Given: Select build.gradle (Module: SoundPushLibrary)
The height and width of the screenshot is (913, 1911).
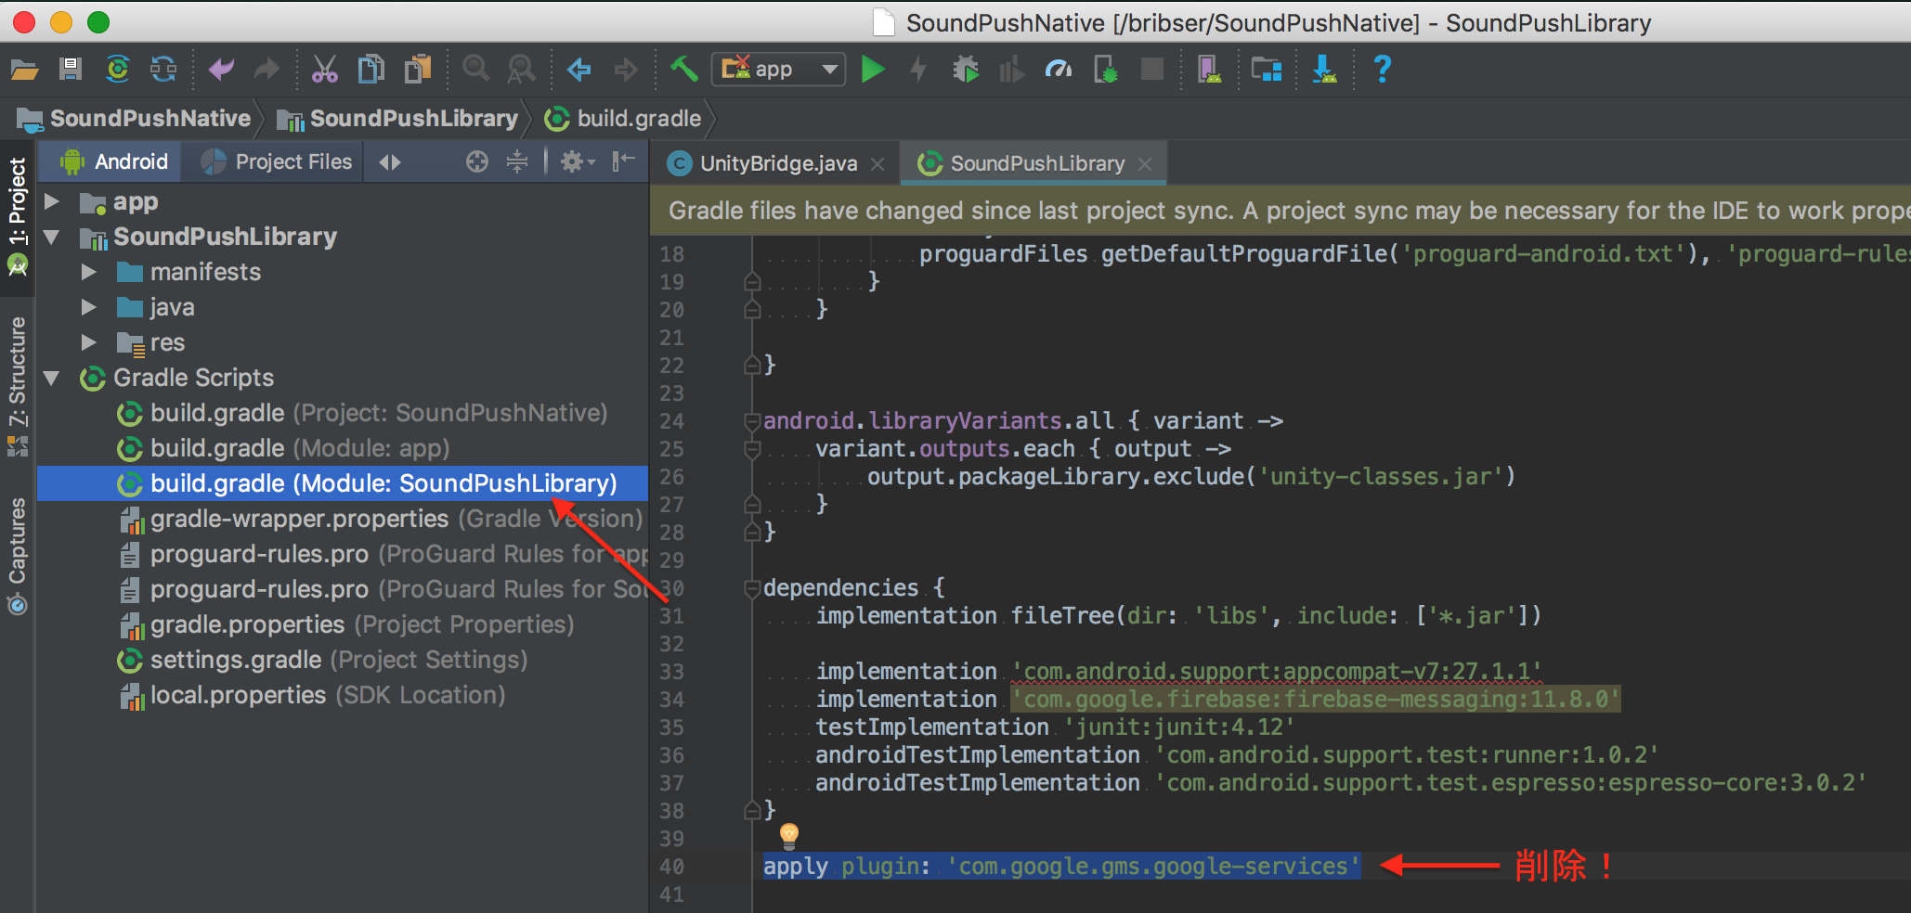Looking at the screenshot, I should [343, 484].
